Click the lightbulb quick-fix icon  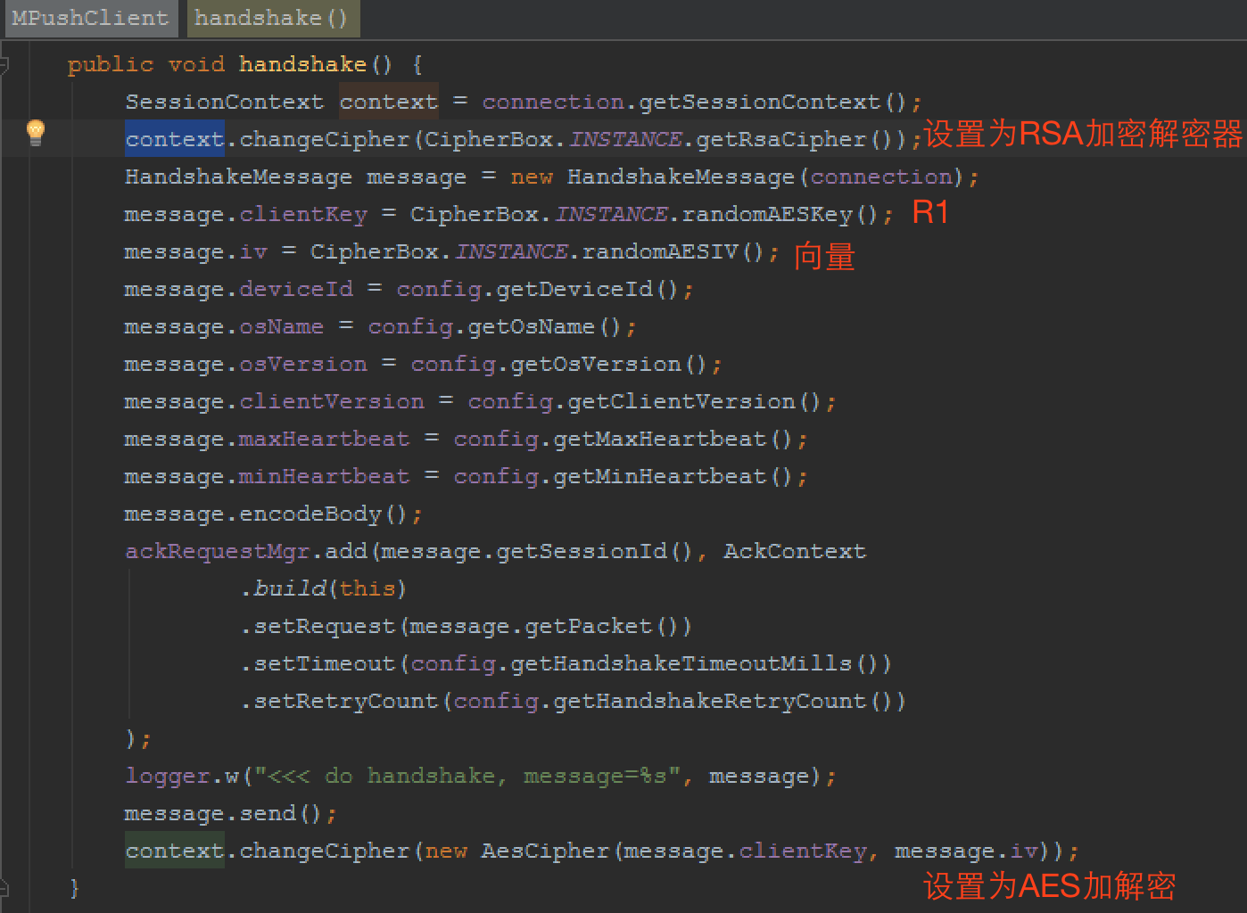pyautogui.click(x=36, y=133)
